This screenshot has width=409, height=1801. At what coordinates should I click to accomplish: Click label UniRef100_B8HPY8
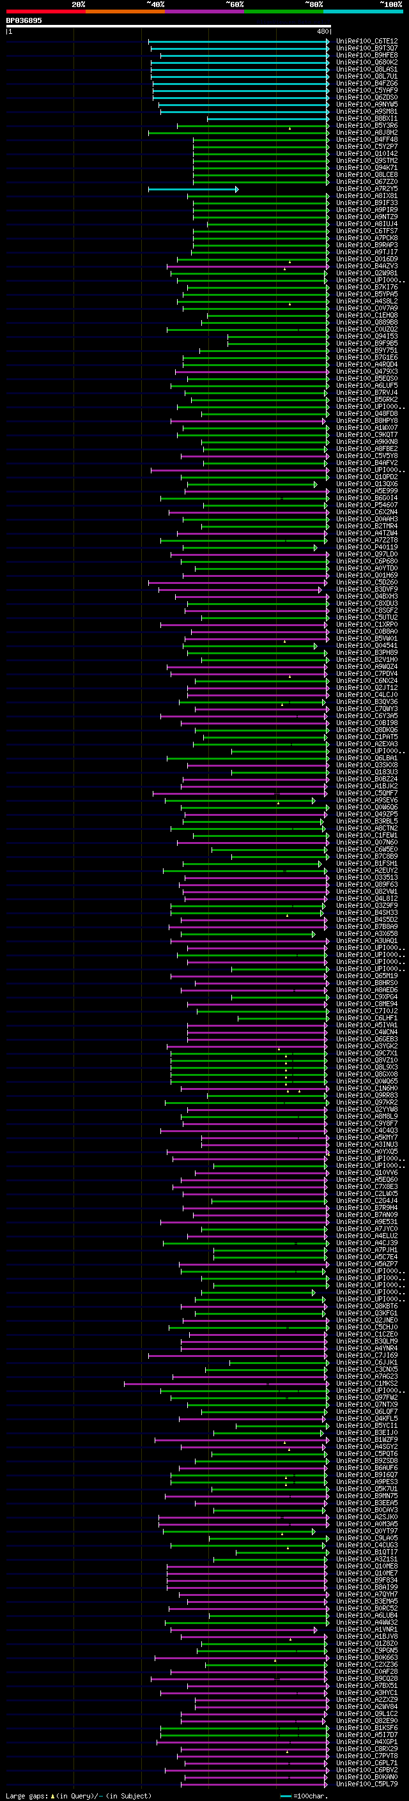point(366,421)
